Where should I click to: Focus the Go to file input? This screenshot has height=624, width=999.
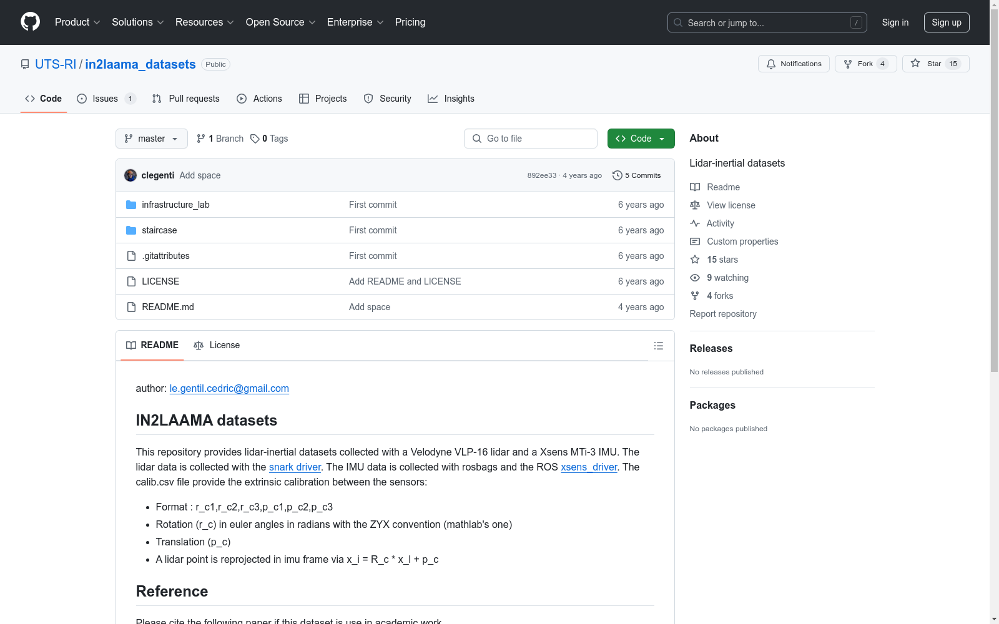531,139
